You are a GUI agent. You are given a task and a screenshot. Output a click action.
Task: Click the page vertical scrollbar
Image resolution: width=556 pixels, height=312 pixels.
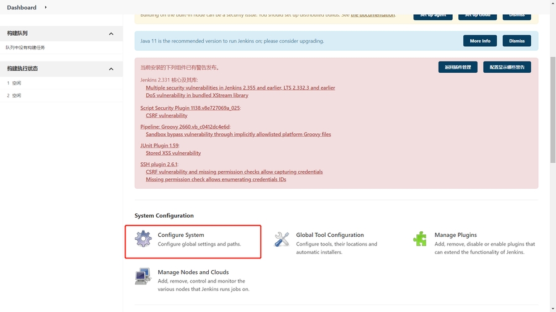coord(552,92)
